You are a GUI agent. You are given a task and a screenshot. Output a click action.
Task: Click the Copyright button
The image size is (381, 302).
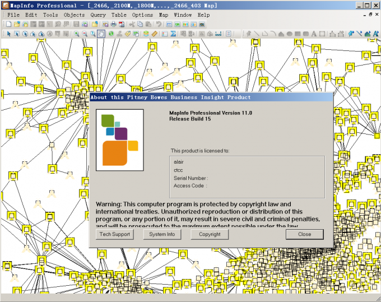[210, 234]
